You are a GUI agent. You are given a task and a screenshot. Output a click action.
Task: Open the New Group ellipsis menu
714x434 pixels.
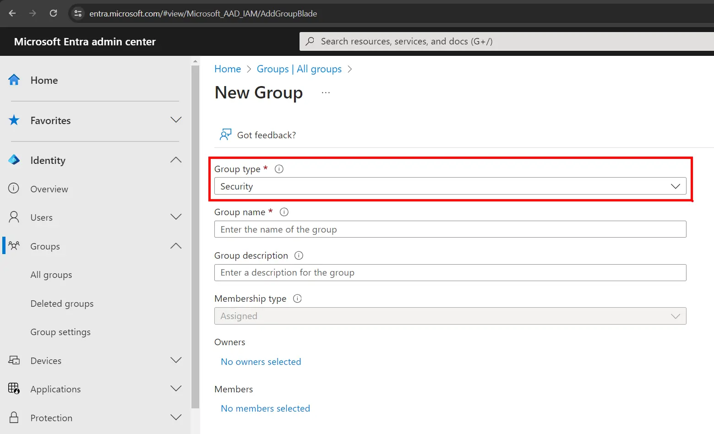(326, 92)
